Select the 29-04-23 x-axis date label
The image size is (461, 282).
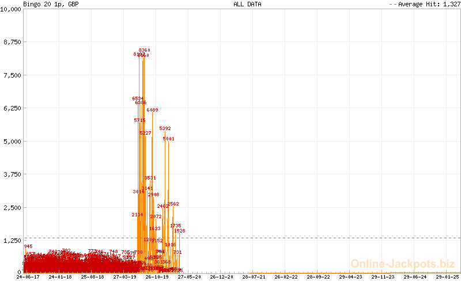[349, 277]
